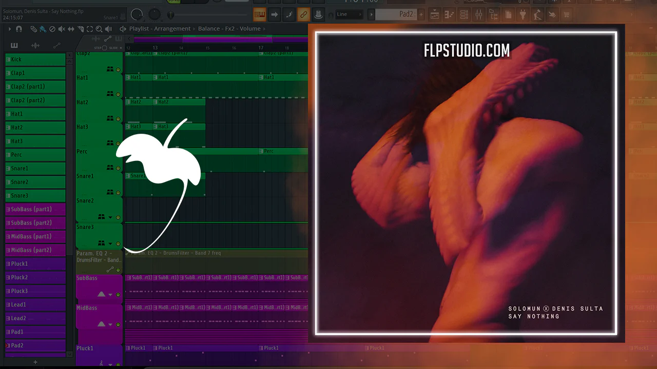Open the Playlist window icon
Image resolution: width=657 pixels, height=369 pixels.
pos(435,14)
